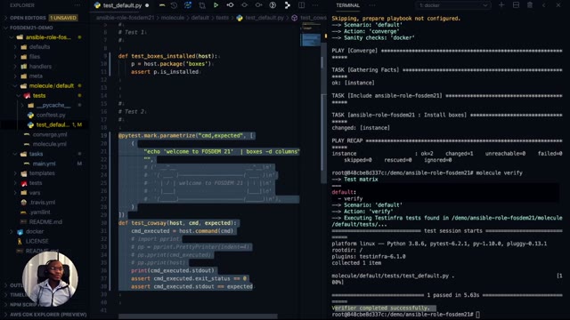
Task: Run the Python file with green play icon
Action: coord(216,5)
